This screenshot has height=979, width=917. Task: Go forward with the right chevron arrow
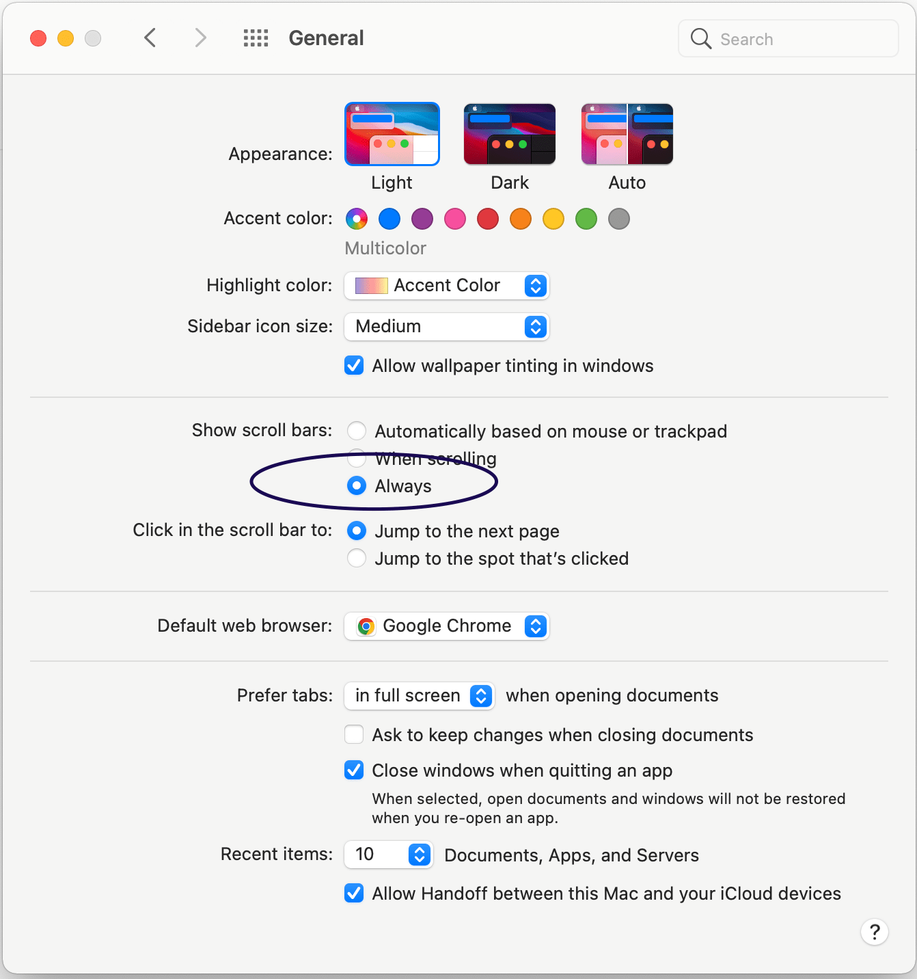[200, 38]
